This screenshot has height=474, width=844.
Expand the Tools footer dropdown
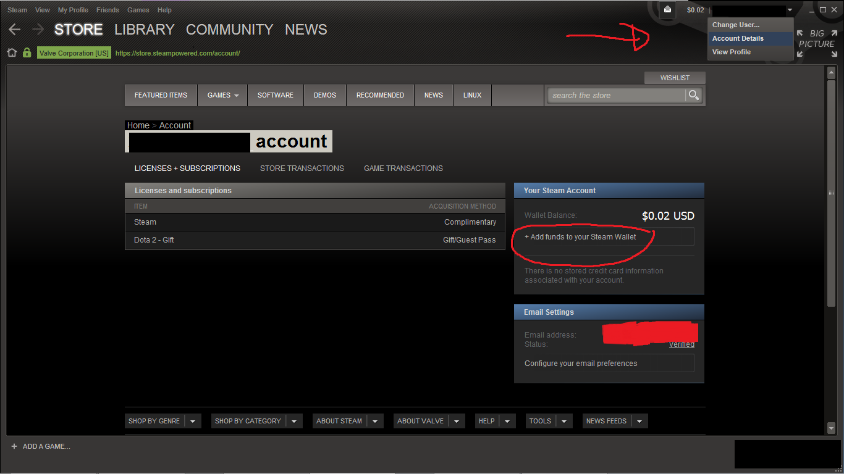click(x=549, y=421)
